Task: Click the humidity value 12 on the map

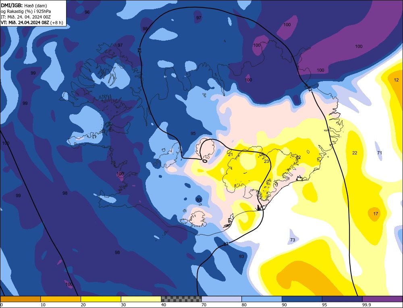Action: tap(396, 80)
